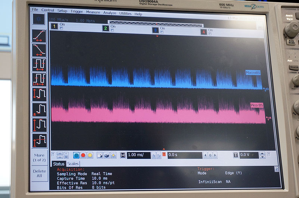The width and height of the screenshot is (299, 198).
Task: Click the channel 4 ground reference marker
Action: coord(268,118)
